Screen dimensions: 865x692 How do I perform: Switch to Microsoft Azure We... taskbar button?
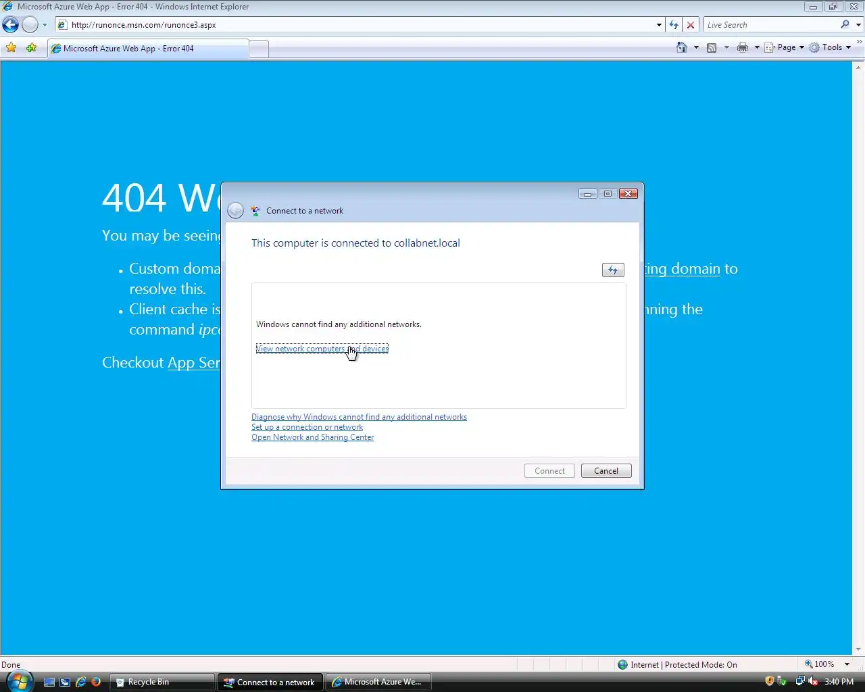coord(378,683)
